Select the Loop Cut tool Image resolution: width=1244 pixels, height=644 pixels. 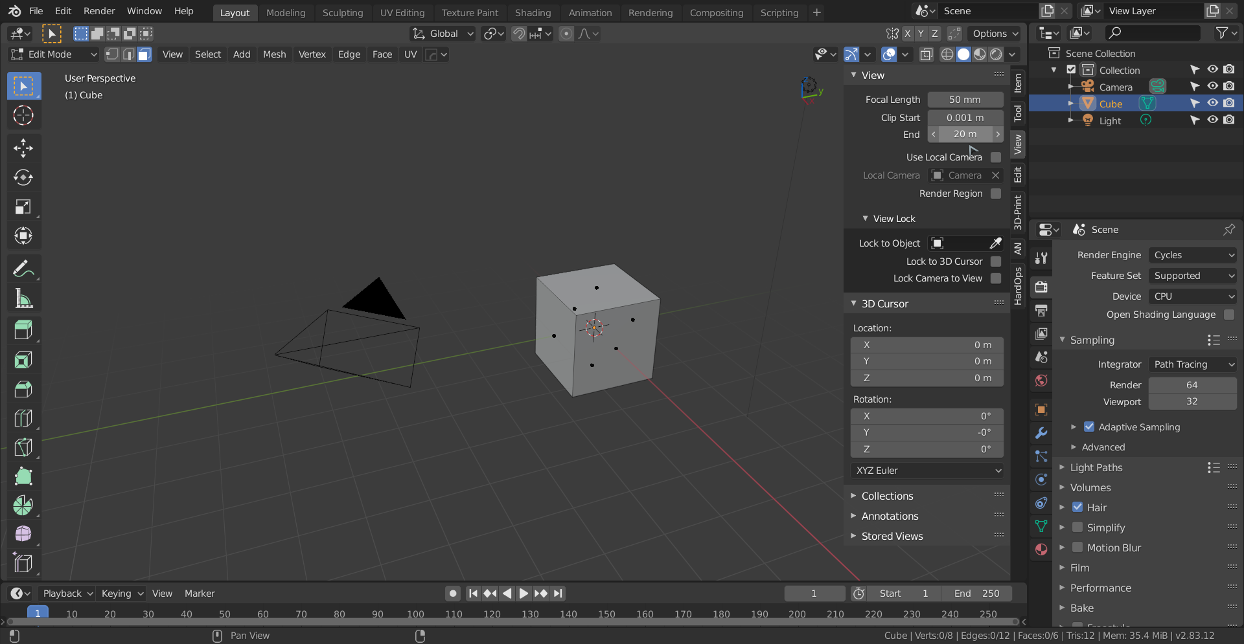(x=23, y=418)
